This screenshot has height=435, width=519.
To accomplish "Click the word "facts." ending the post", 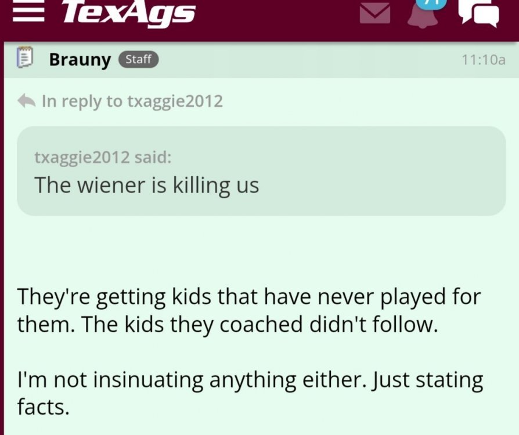I will [x=43, y=407].
